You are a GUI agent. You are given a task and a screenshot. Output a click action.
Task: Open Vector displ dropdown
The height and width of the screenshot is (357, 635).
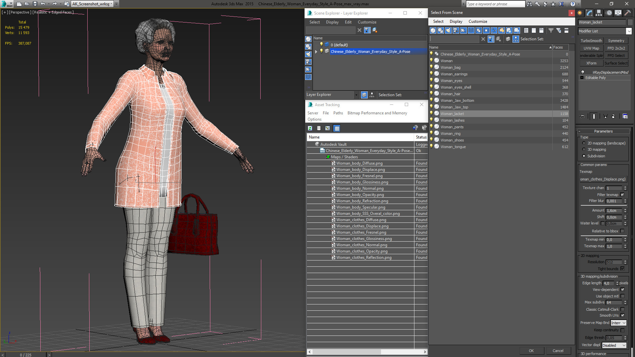tap(614, 345)
